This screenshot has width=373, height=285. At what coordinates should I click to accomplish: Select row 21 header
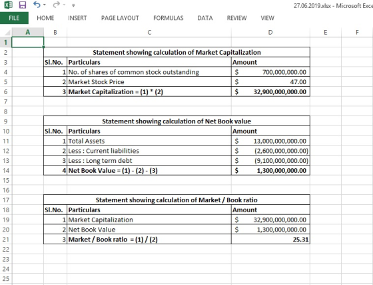tap(6, 240)
